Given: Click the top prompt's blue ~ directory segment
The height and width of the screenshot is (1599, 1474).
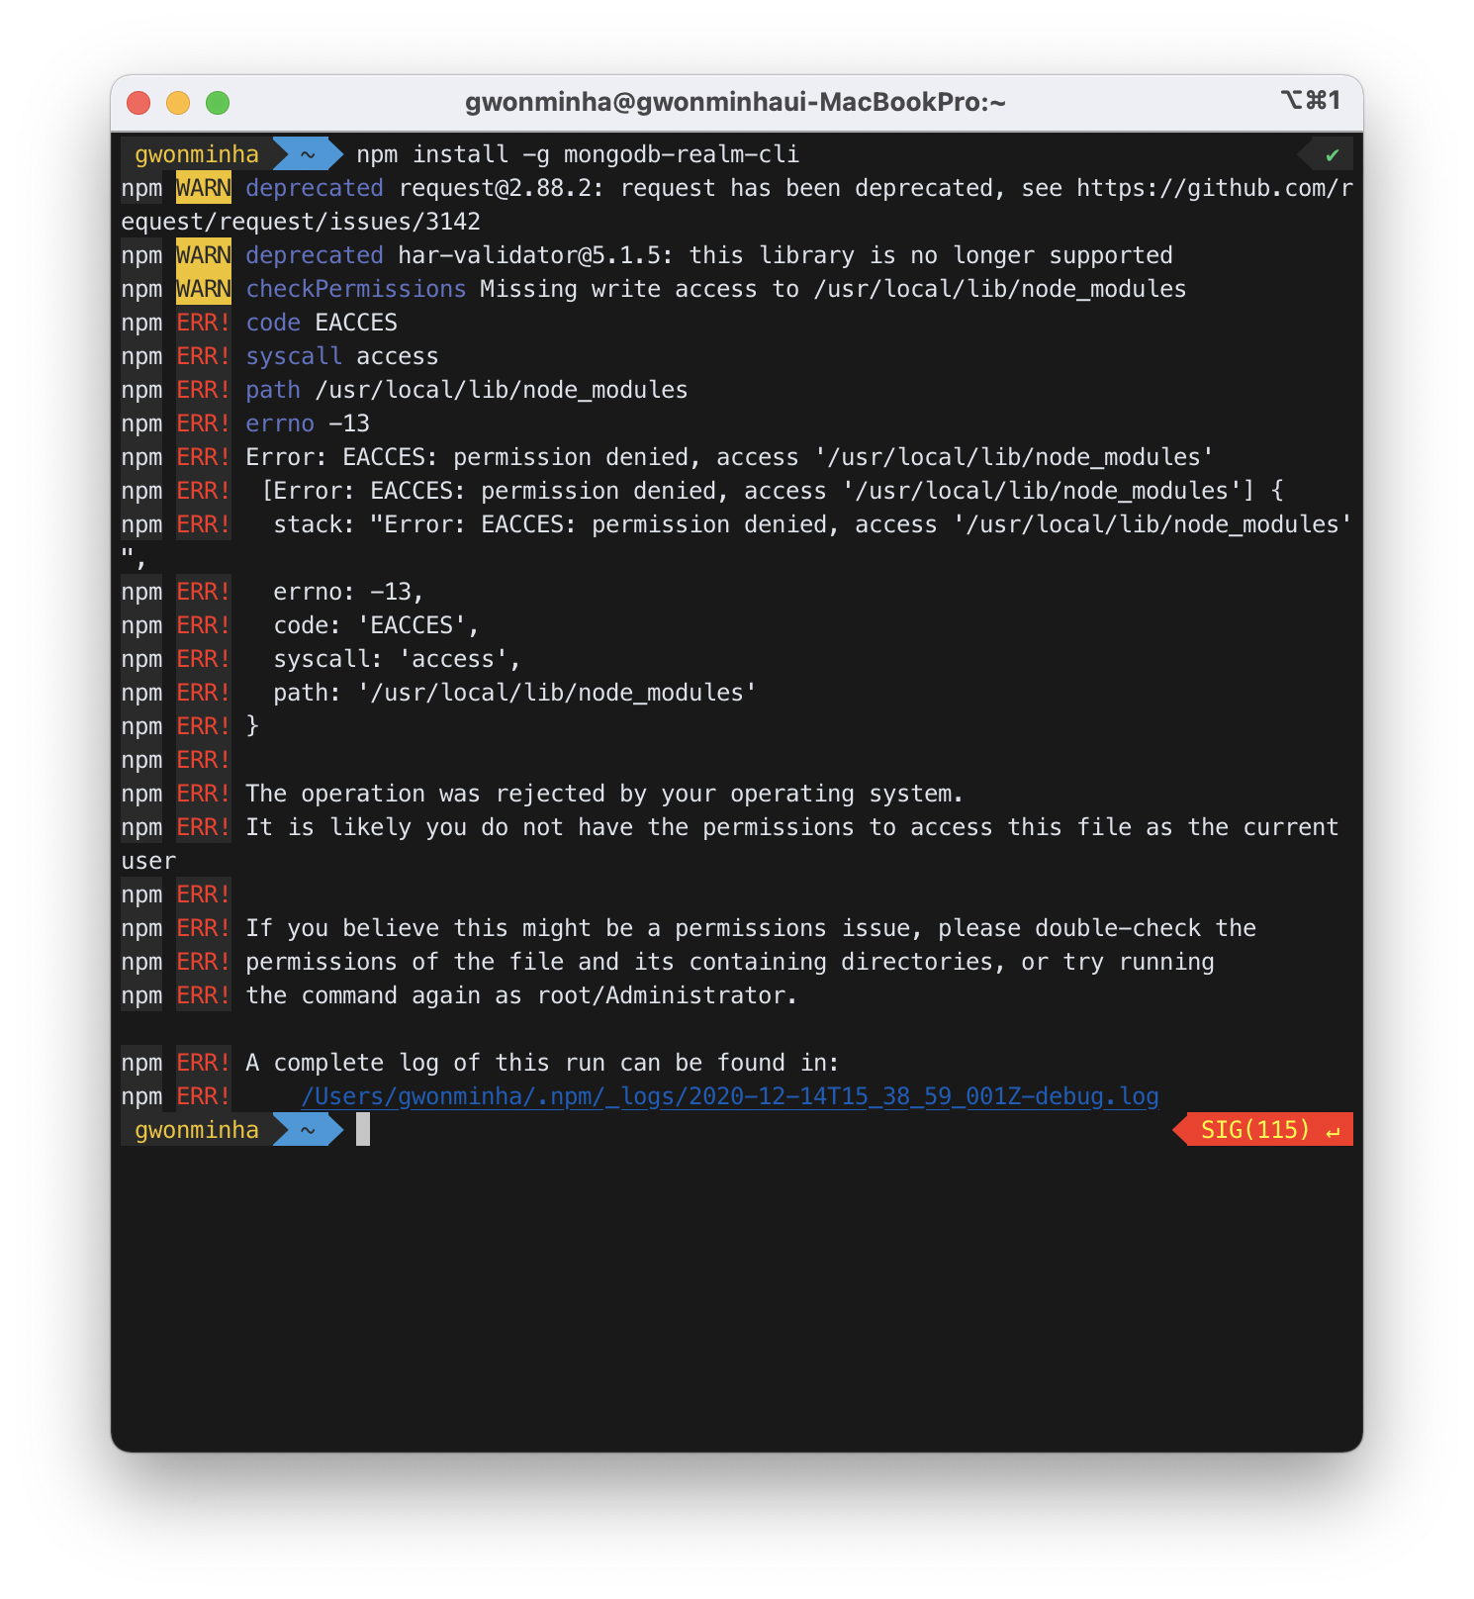Looking at the screenshot, I should click(308, 154).
